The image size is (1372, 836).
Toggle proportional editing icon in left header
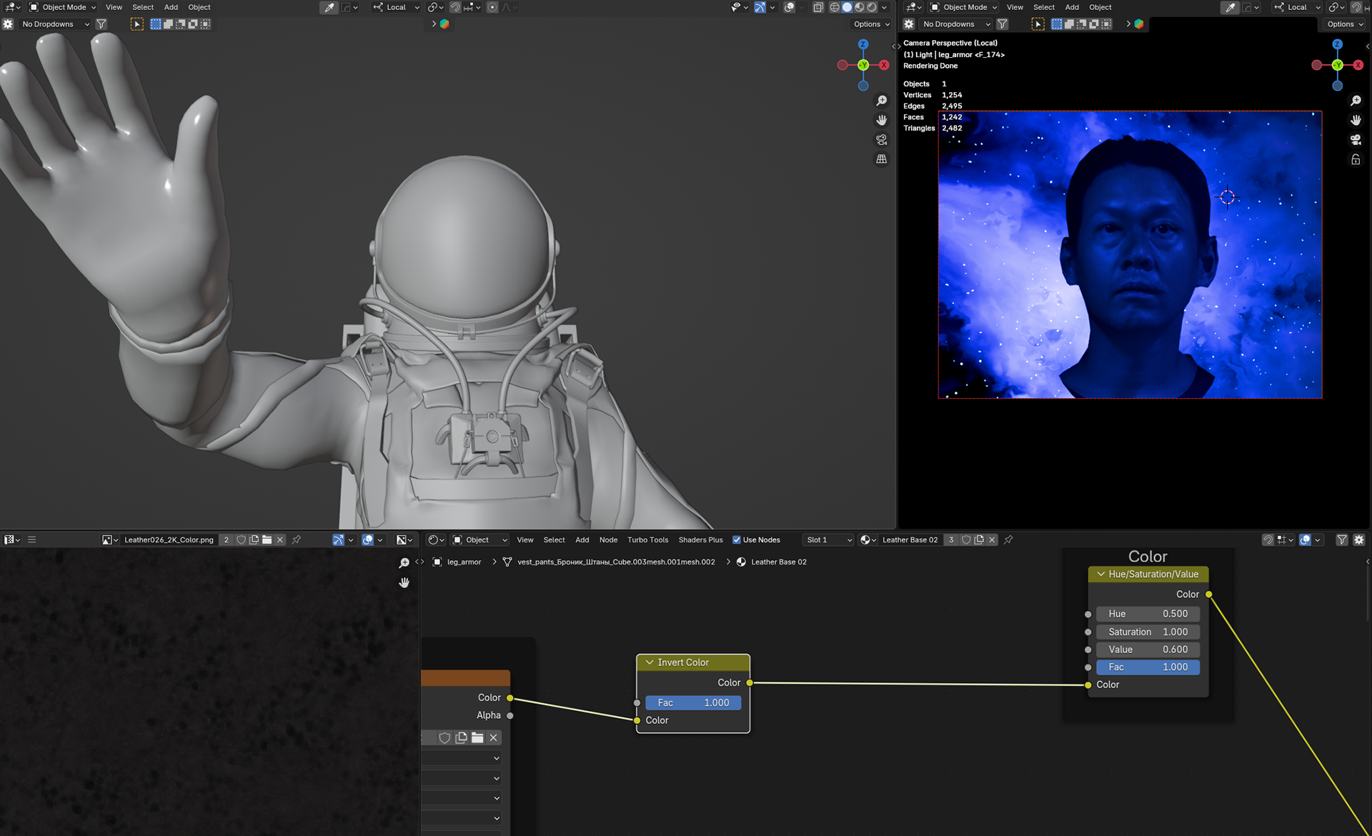[x=492, y=7]
